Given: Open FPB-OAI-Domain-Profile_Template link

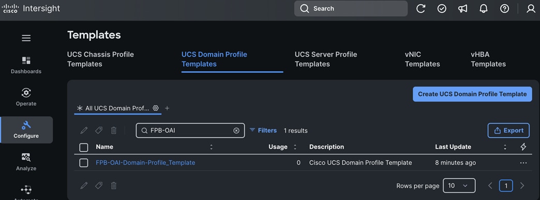Looking at the screenshot, I should click(x=145, y=162).
